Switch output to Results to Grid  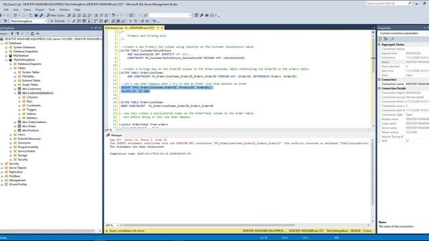click(118, 21)
